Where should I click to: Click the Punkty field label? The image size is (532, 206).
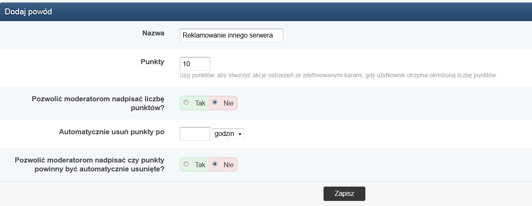pos(152,62)
